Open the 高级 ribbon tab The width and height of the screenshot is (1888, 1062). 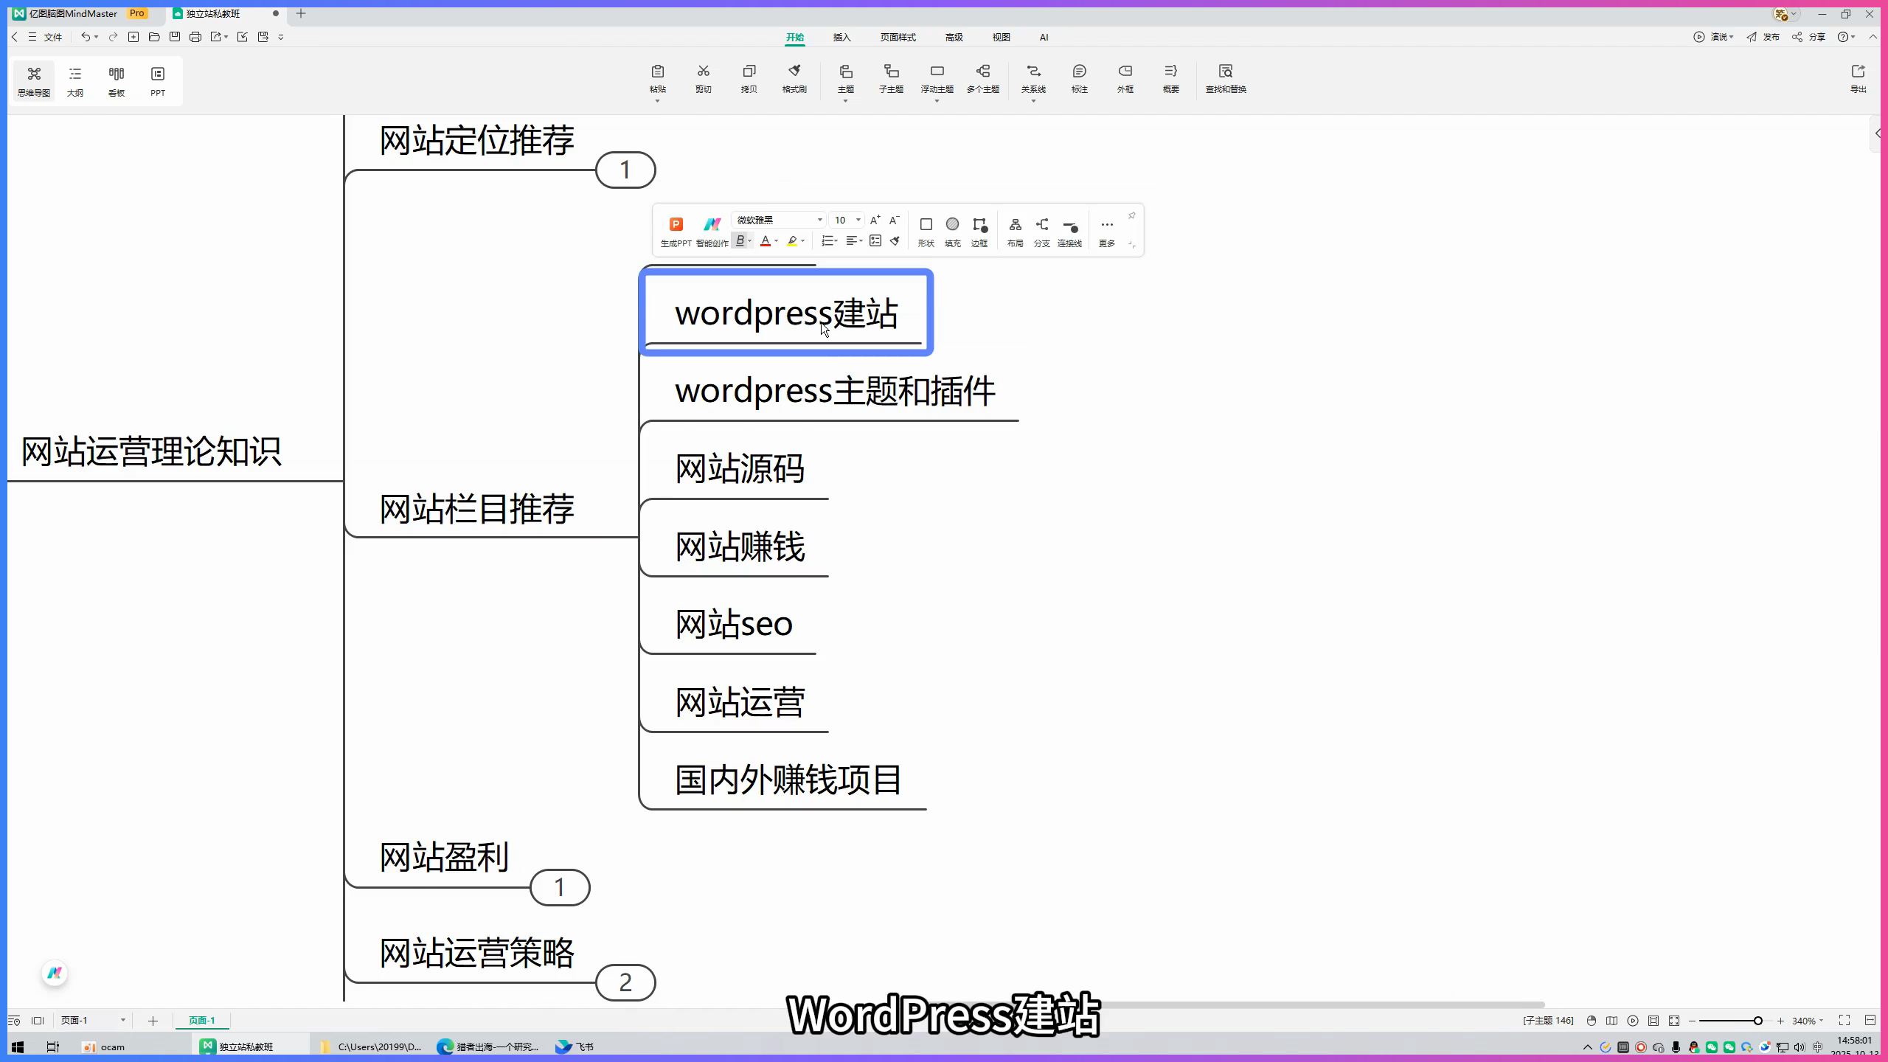954,38
